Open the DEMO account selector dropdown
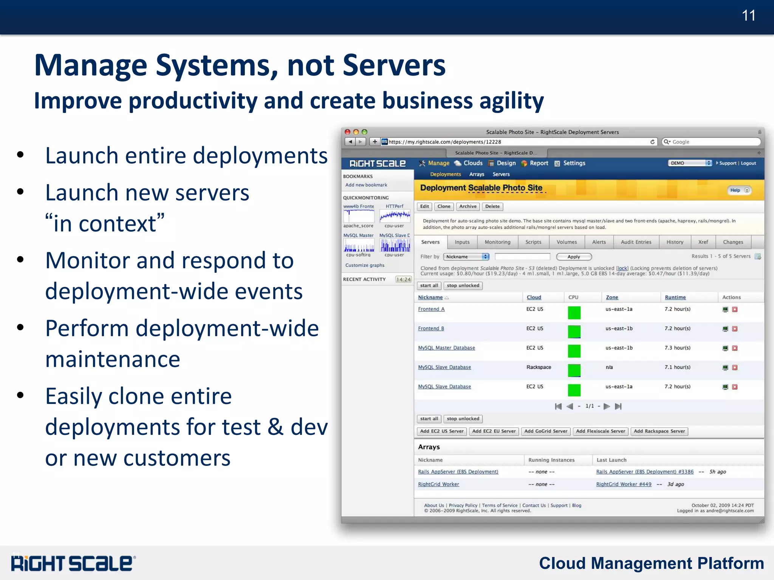 [690, 163]
